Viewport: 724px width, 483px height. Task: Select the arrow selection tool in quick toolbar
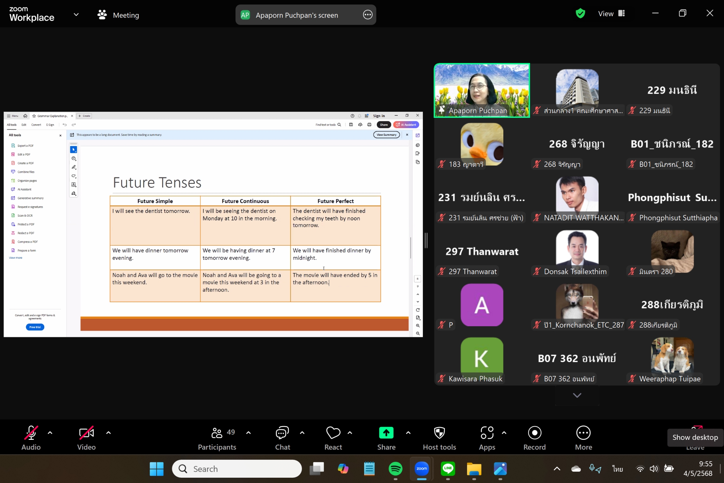click(x=74, y=150)
